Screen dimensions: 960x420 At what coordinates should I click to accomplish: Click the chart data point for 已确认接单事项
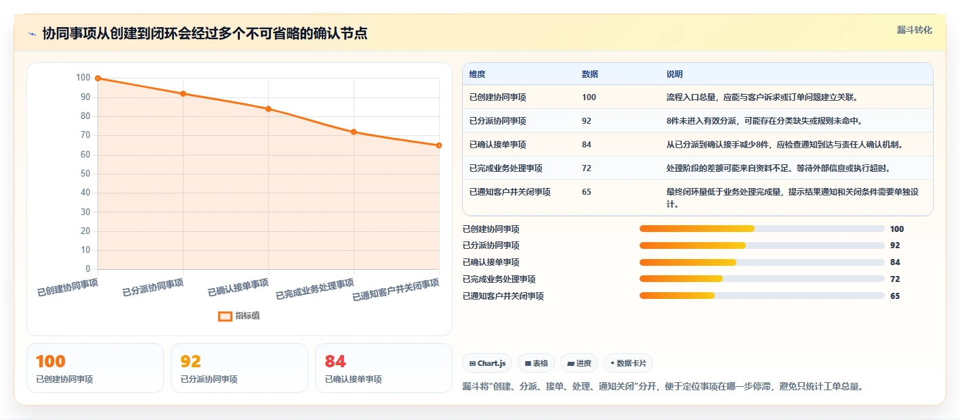click(x=268, y=109)
